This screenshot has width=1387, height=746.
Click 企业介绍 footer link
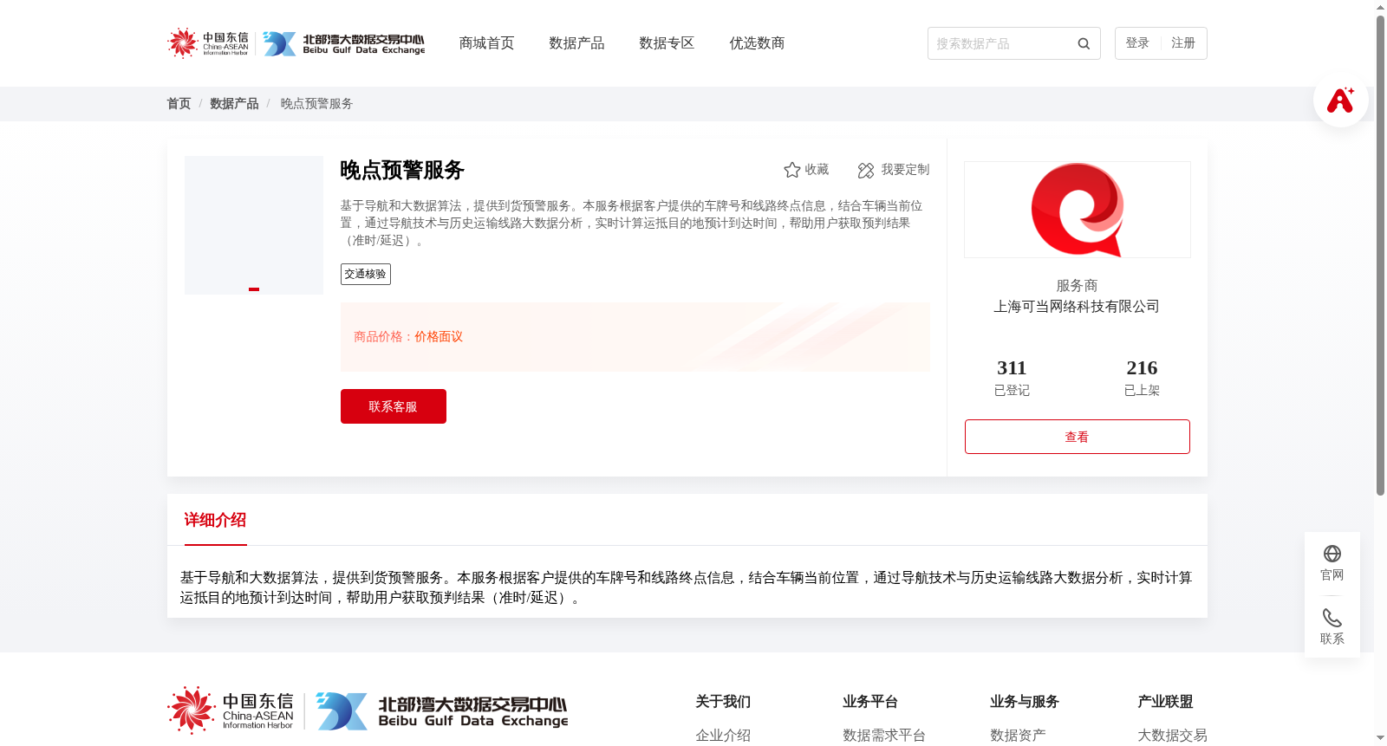[723, 735]
